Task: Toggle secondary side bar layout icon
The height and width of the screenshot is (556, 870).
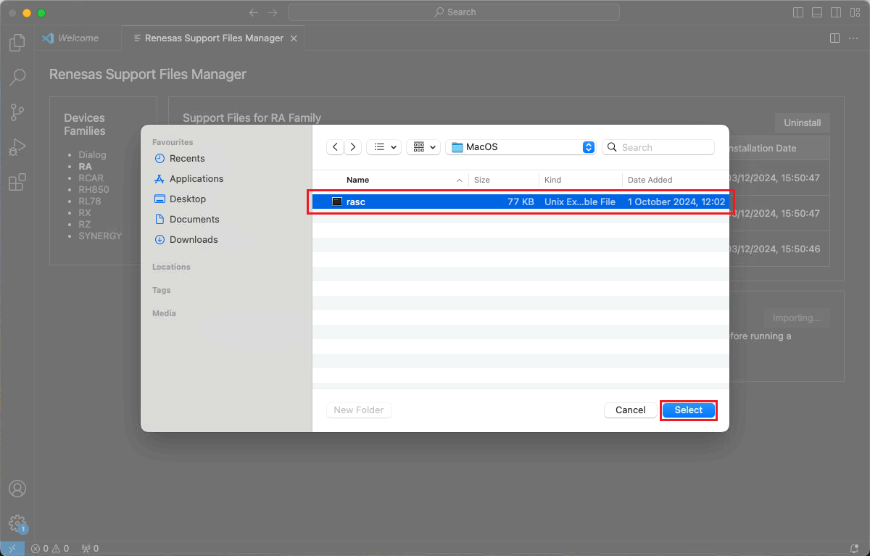Action: 836,12
